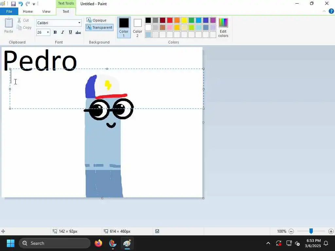Click the 100% zoom level text
Viewport: 335px width, 251px height.
282,231
